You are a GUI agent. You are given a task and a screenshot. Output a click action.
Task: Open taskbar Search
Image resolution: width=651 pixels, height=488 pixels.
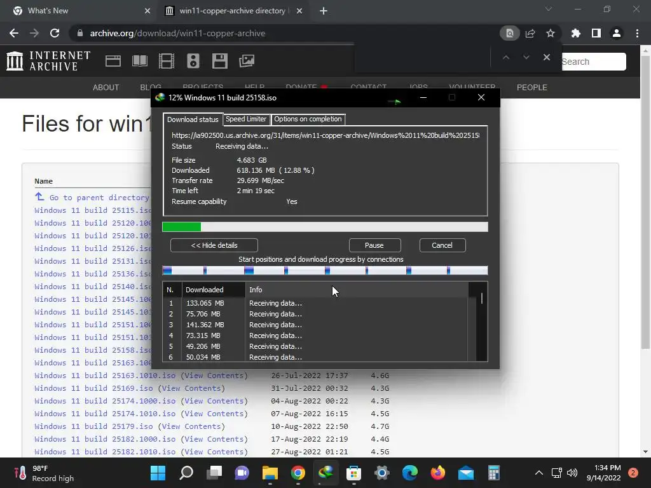pyautogui.click(x=186, y=473)
